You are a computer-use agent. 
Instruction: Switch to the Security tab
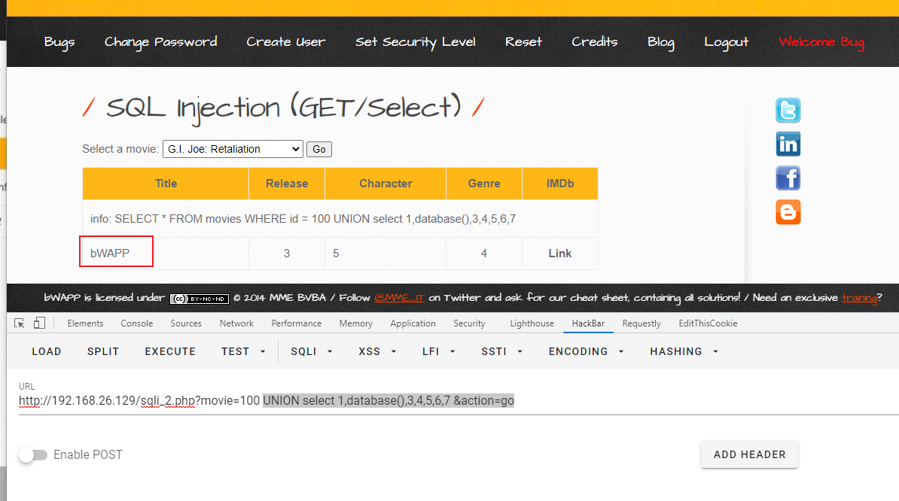pos(469,323)
